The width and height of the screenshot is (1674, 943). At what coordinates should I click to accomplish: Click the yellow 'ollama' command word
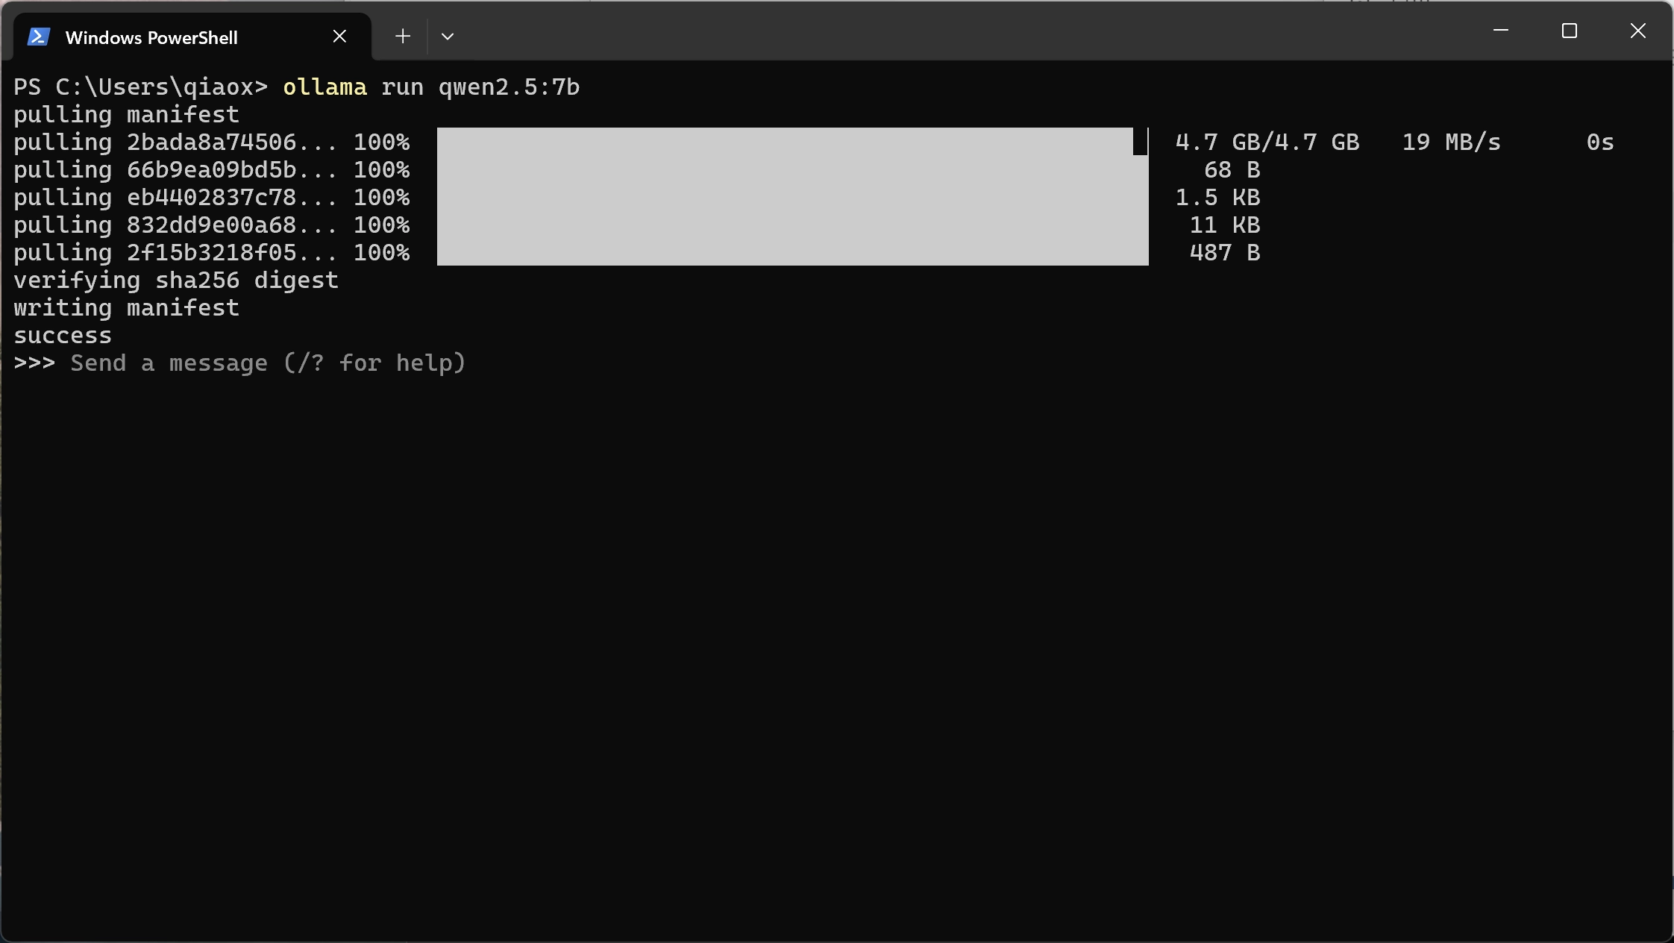(325, 87)
